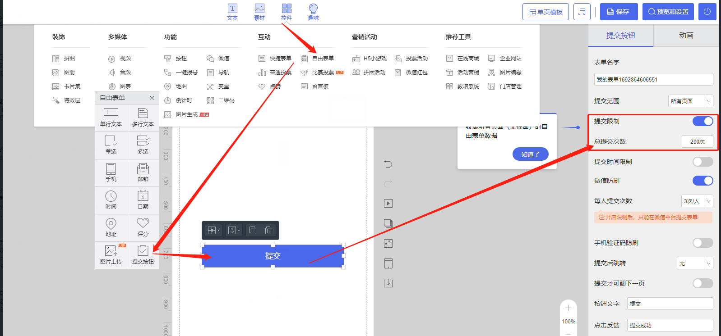
Task: Click the 按钮文字 input field
Action: [x=670, y=304]
